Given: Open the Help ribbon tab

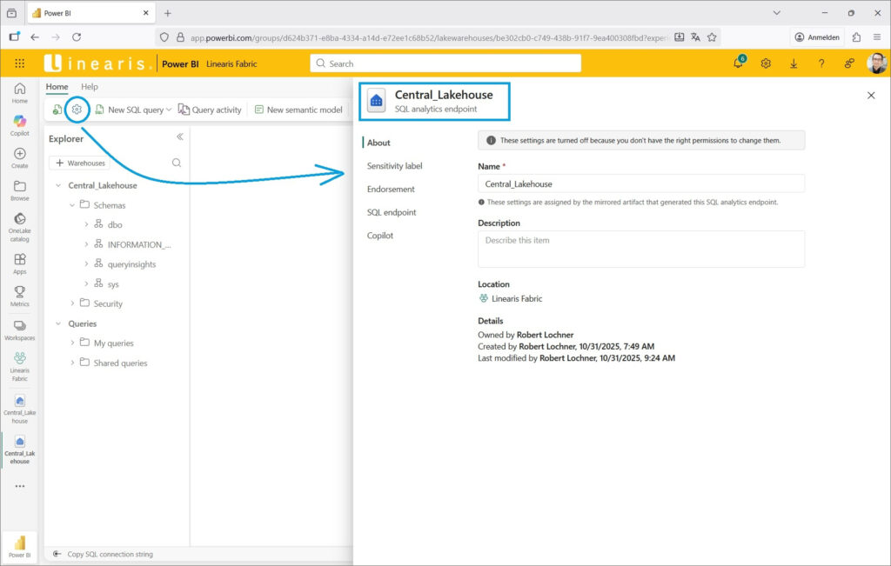Looking at the screenshot, I should (x=89, y=87).
